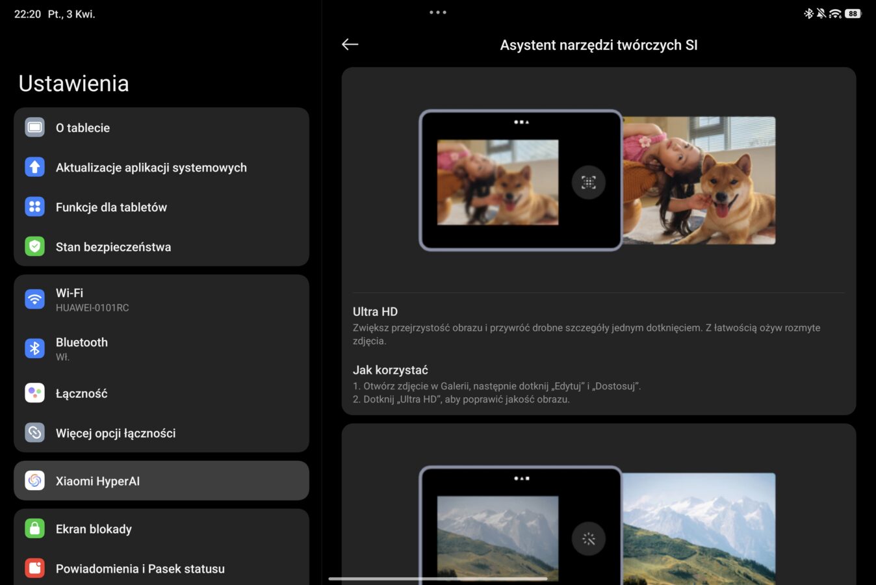
Task: Tap the battery indicator in the status bar
Action: point(853,14)
